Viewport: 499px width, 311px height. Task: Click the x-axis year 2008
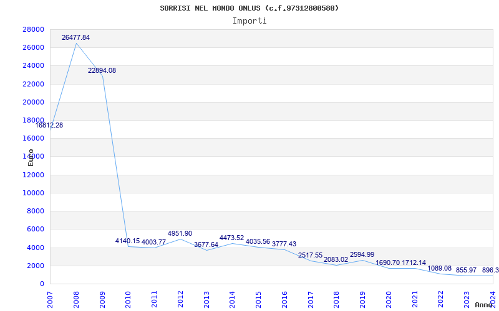click(76, 299)
